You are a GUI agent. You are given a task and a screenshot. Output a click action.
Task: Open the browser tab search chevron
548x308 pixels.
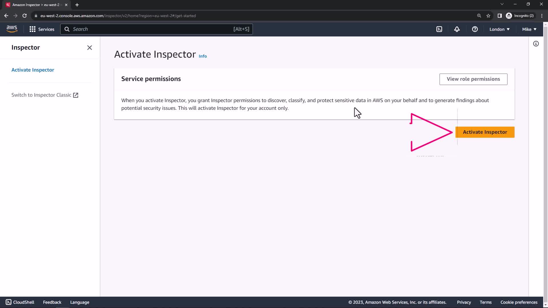pos(502,4)
